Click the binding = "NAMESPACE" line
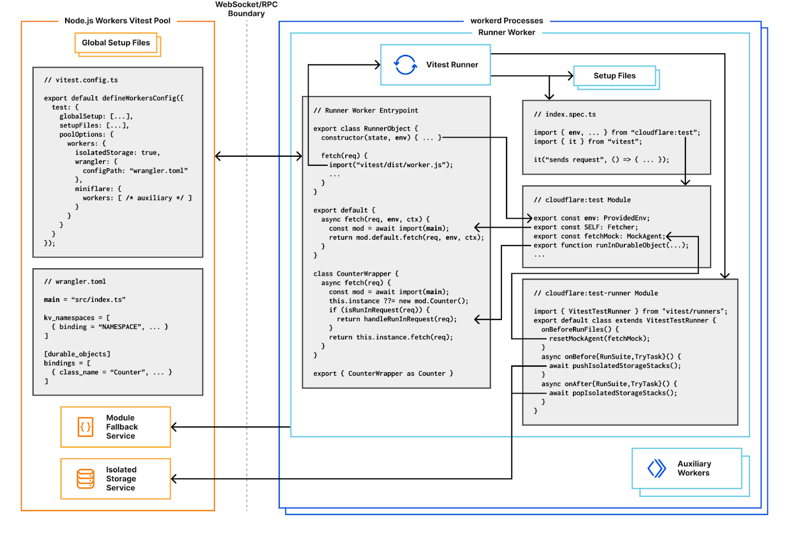Viewport: 789px width, 536px height. pos(110,327)
